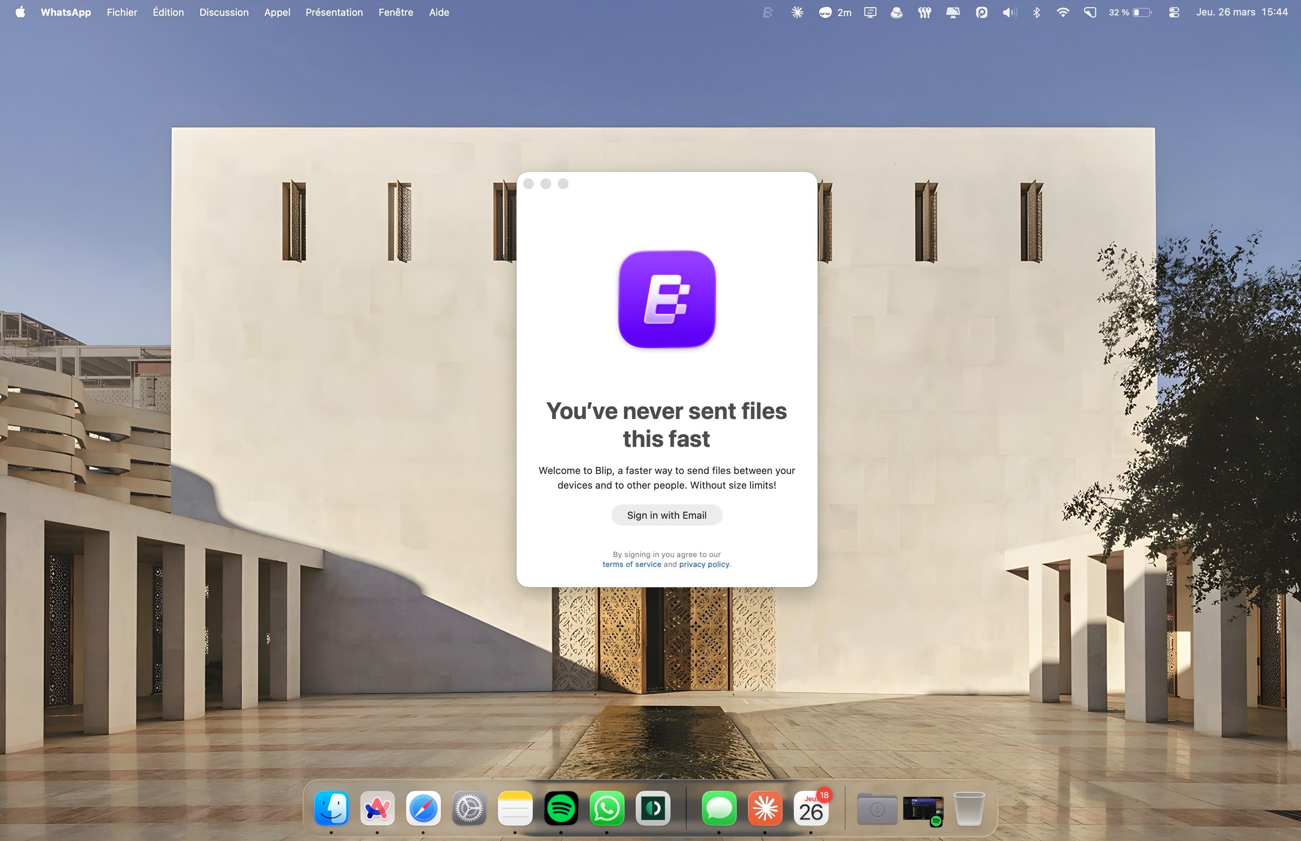
Task: Open the Spotify app from the Dock
Action: coord(561,808)
